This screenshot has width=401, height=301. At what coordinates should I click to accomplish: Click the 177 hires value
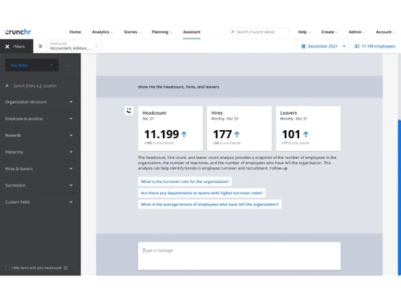coord(222,134)
